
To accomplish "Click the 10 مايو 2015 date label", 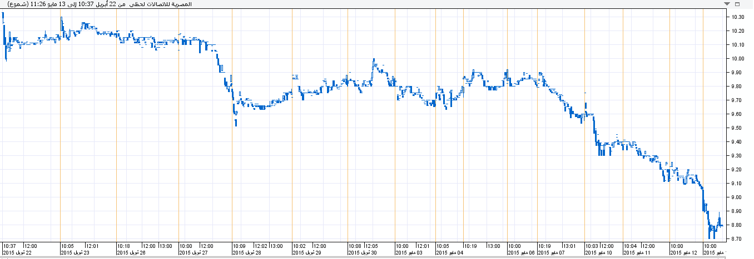I will tap(599, 253).
